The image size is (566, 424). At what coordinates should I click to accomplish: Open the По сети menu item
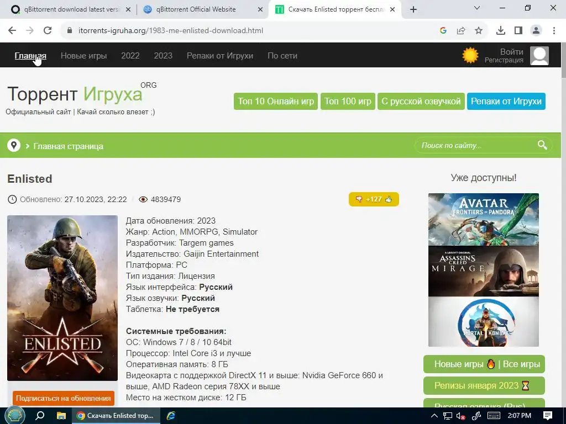282,56
